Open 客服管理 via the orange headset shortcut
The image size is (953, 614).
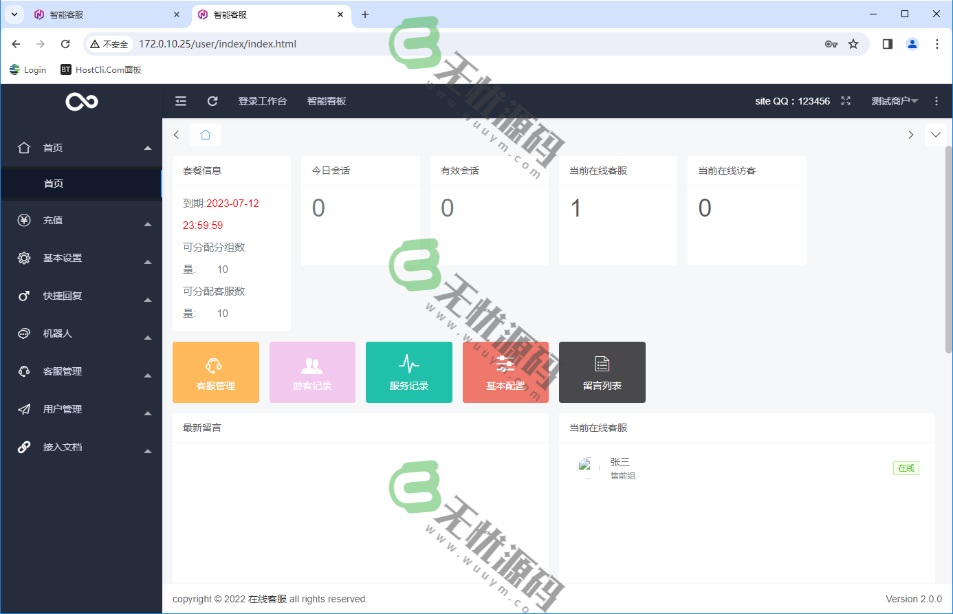point(216,372)
